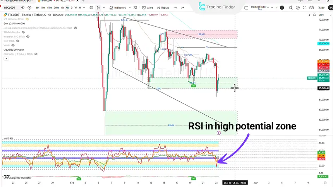Open a new browser tab
The width and height of the screenshot is (333, 187).
tap(83, 1)
